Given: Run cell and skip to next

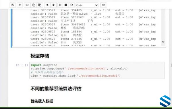Looking at the screenshot, I should pyautogui.click(x=60, y=5).
